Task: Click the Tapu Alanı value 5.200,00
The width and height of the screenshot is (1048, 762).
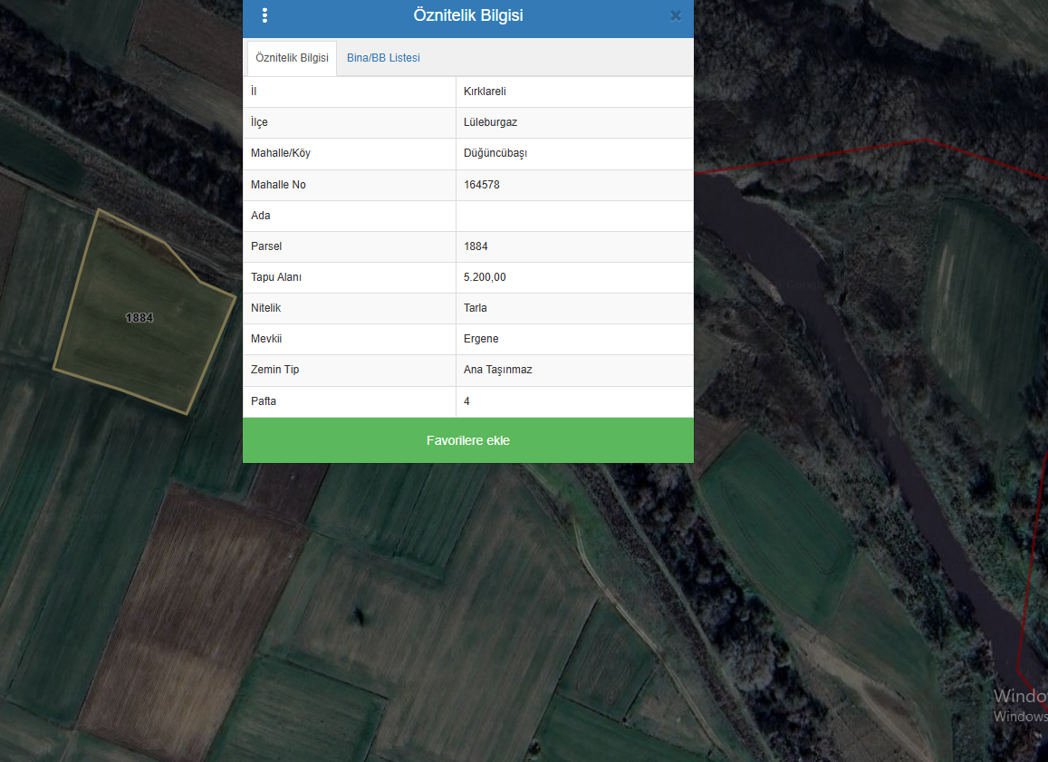Action: click(x=485, y=277)
